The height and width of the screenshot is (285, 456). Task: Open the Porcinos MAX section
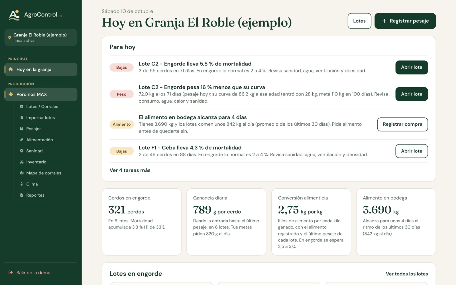coord(41,94)
